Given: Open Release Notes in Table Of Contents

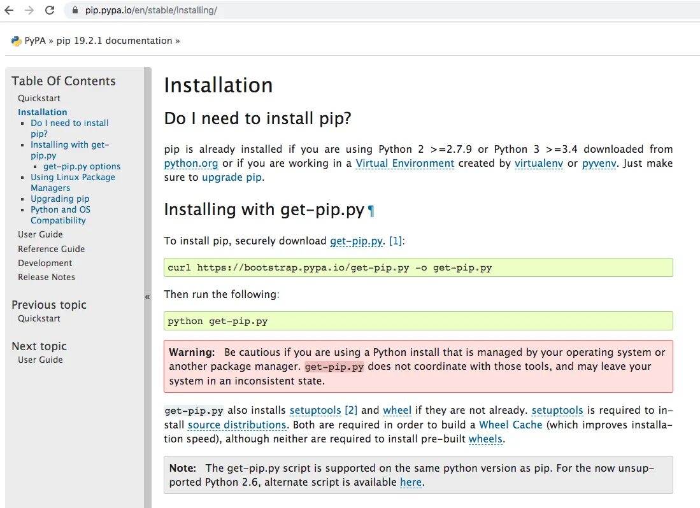Looking at the screenshot, I should point(46,277).
